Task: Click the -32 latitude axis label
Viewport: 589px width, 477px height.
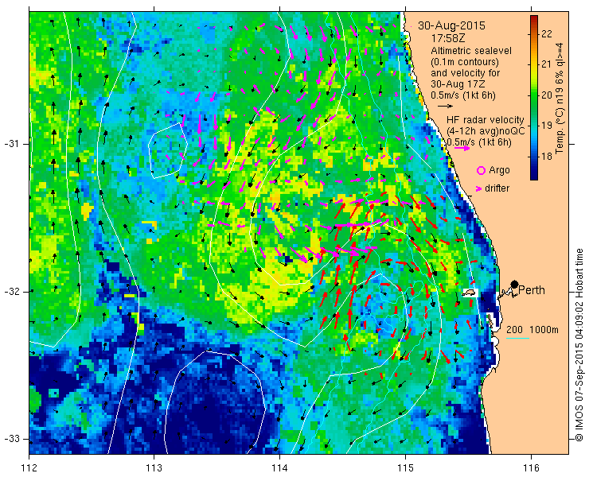Action: (13, 292)
